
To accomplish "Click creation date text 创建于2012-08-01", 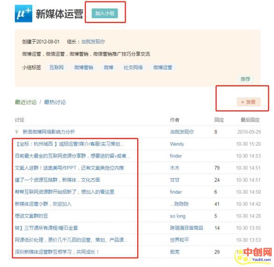I will pos(41,42).
